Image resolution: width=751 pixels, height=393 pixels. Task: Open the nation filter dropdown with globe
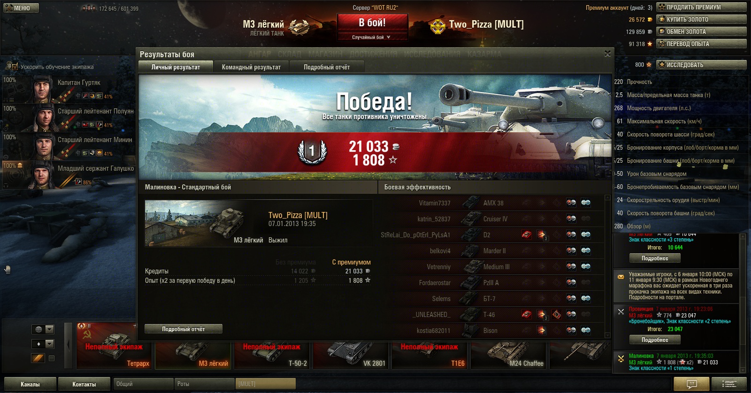click(43, 329)
